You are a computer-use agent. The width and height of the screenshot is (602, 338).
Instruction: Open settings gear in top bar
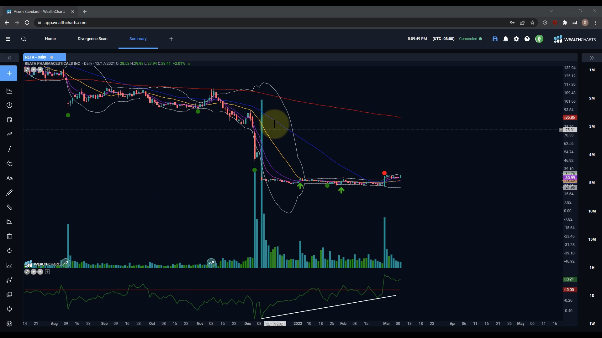[516, 39]
